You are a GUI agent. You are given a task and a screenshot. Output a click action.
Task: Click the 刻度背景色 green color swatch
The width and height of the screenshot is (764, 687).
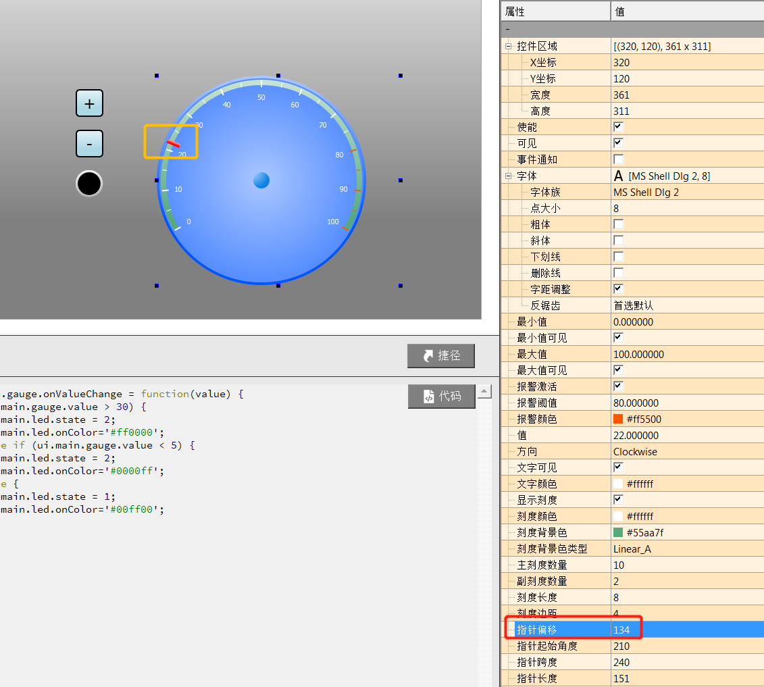(618, 532)
